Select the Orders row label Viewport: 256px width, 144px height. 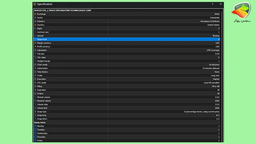click(x=40, y=93)
